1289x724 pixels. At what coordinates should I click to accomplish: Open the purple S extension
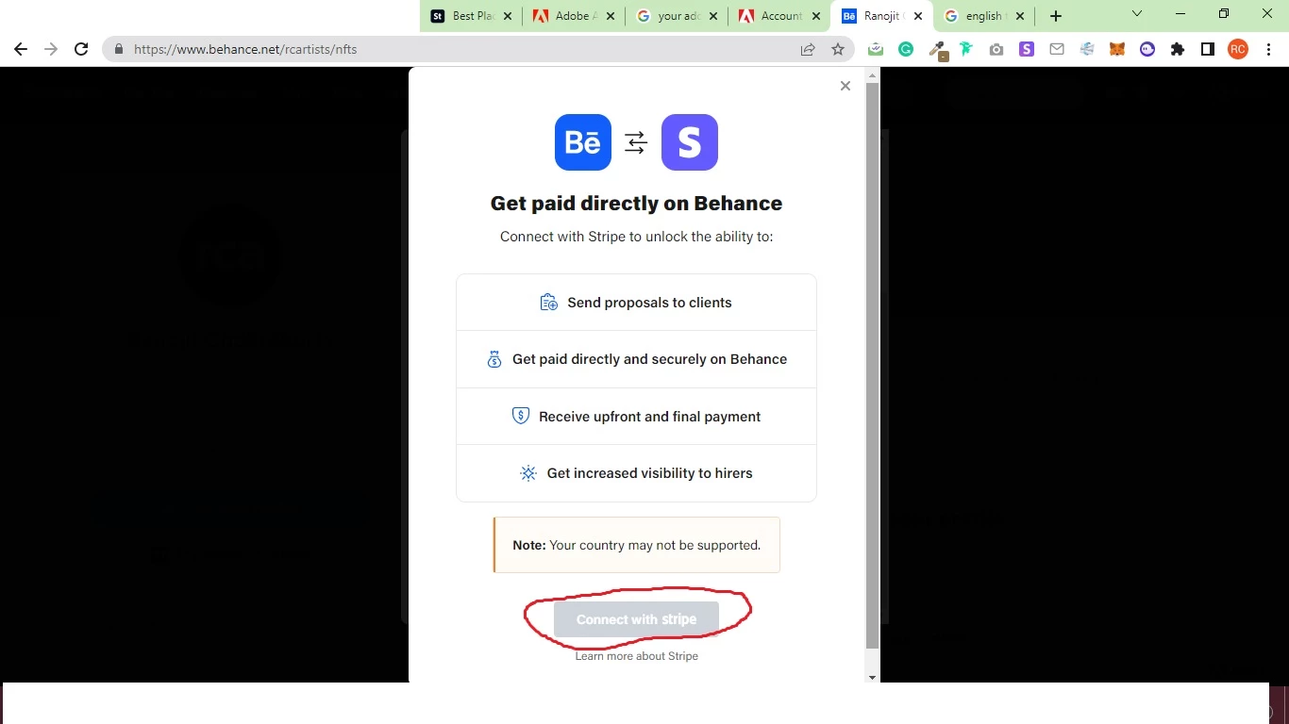pos(1027,49)
